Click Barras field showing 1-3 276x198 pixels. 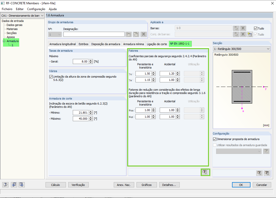[203, 28]
